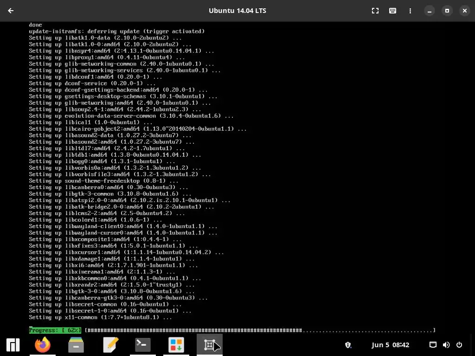475x356 pixels.
Task: Open the power menu tray icon
Action: pos(459,345)
